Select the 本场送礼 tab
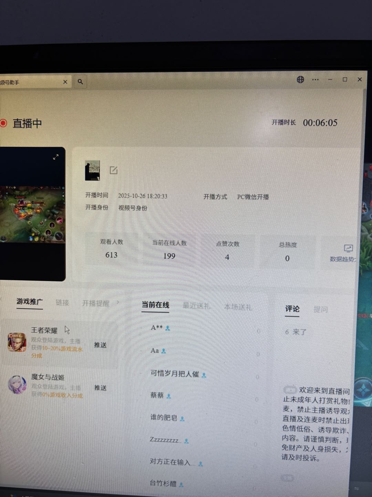The width and height of the screenshot is (372, 497). click(x=238, y=307)
